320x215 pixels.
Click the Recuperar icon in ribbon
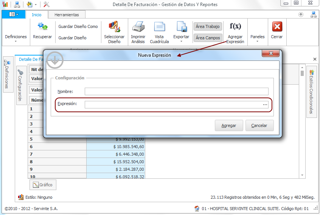[x=42, y=27]
